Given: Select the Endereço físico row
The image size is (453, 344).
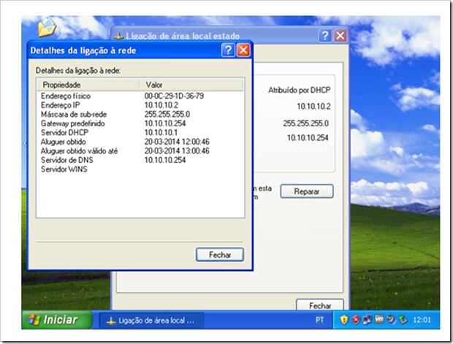Looking at the screenshot, I should point(140,96).
